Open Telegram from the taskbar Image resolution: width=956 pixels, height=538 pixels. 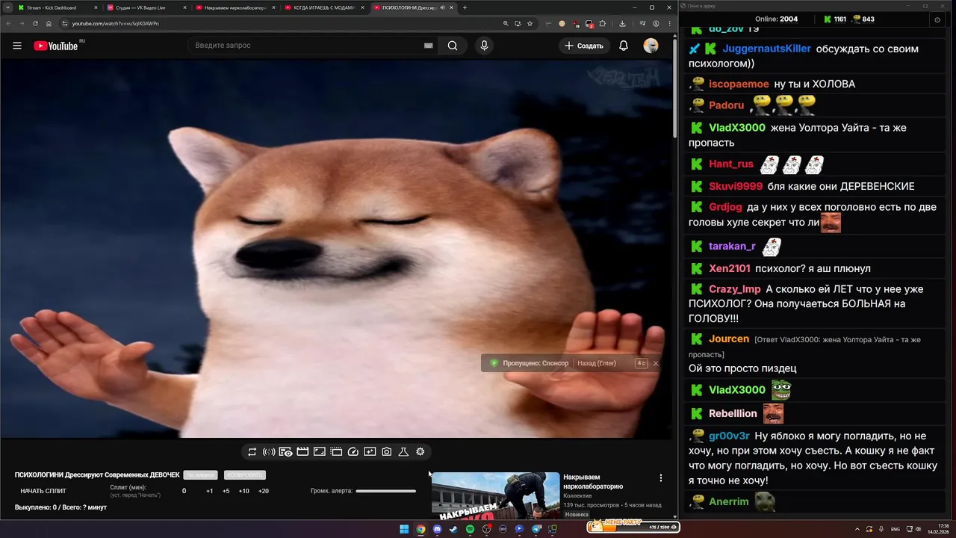coord(536,529)
